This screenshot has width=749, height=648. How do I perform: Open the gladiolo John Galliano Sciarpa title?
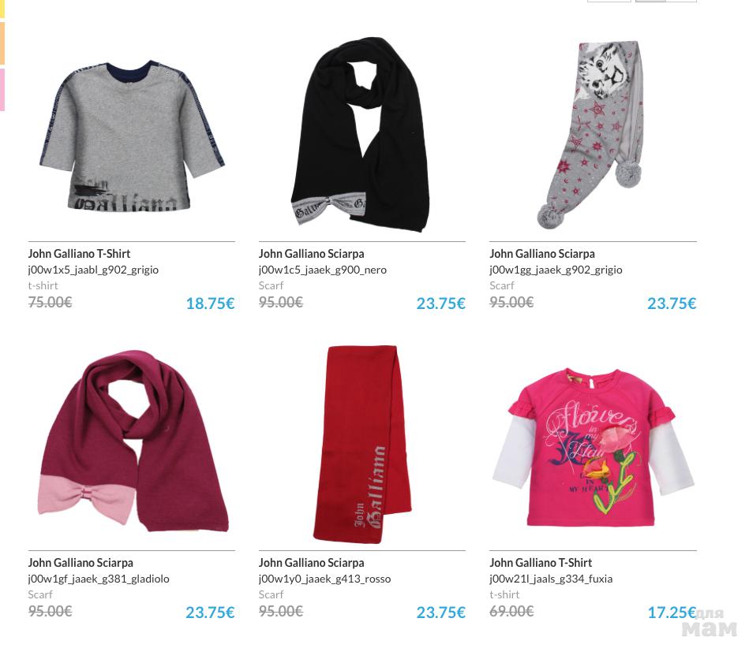[81, 563]
